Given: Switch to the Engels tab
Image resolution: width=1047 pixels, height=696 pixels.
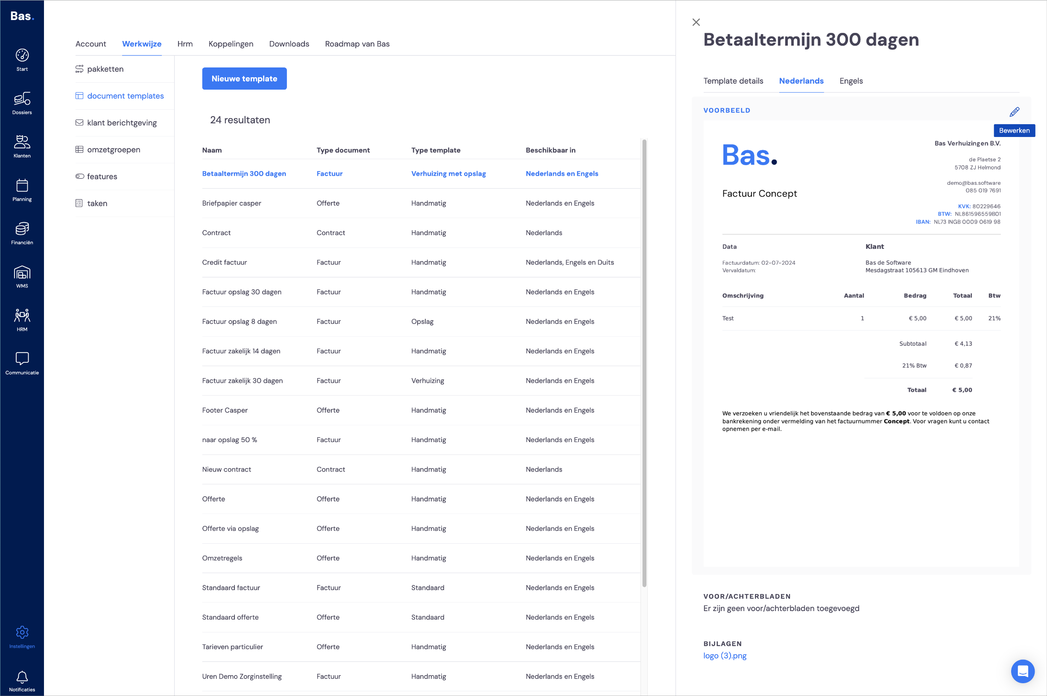Looking at the screenshot, I should [851, 81].
